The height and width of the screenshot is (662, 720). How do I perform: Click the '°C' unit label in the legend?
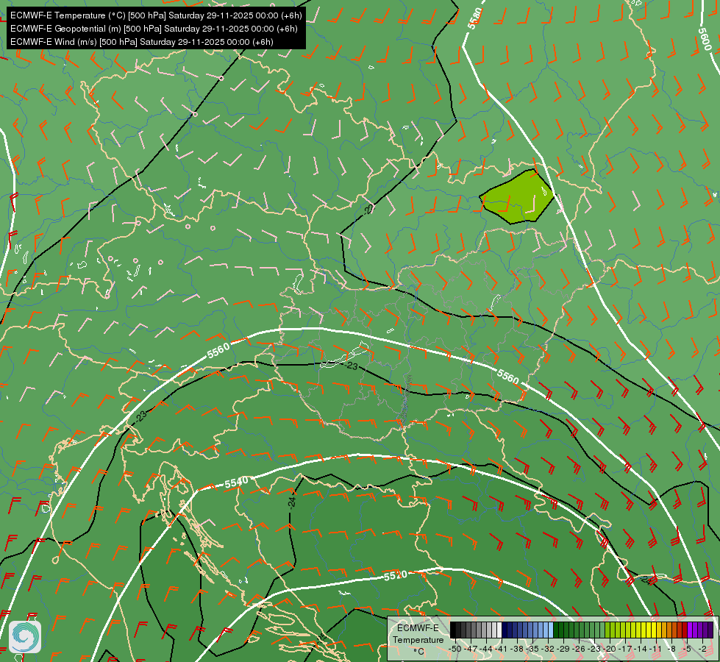(x=418, y=651)
